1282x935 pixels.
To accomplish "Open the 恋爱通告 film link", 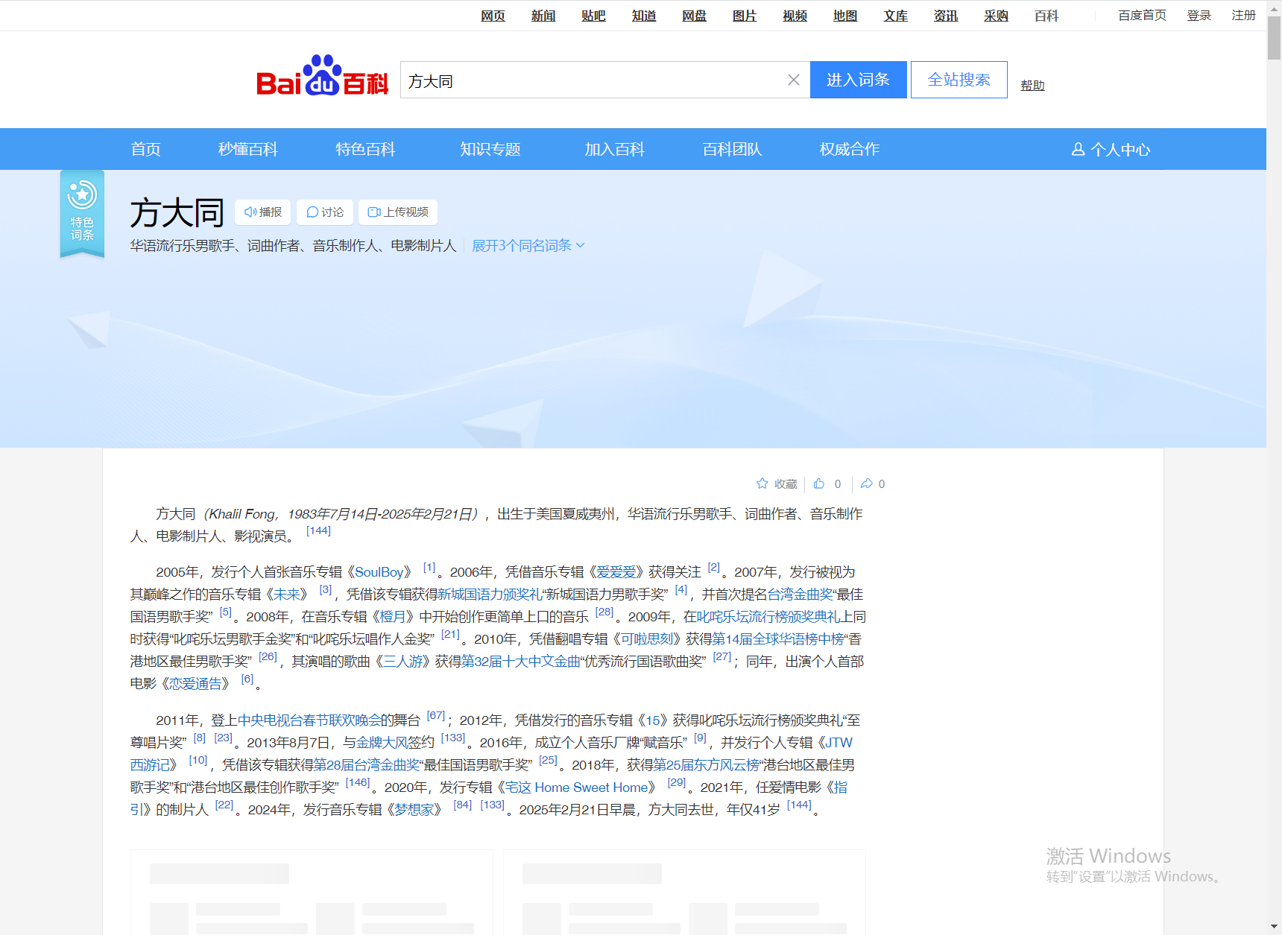I will 195,684.
